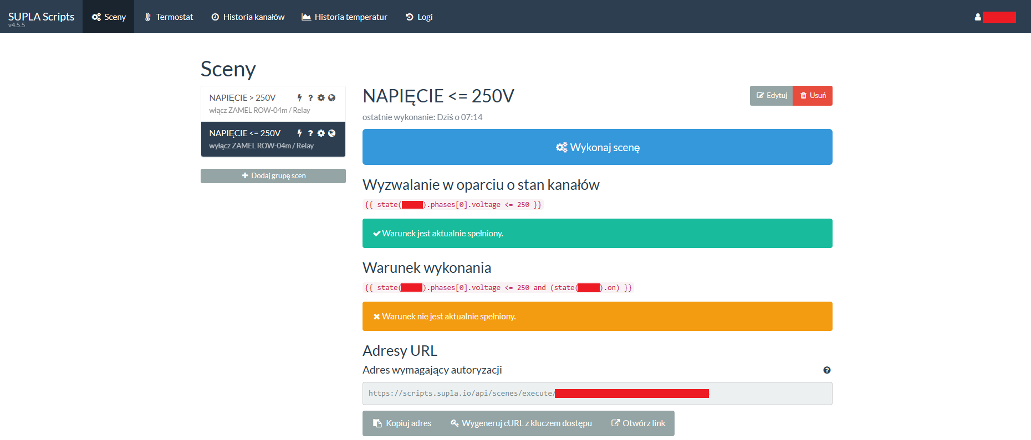Screen dimensions: 1031x440
Task: Click the globe icon on NAPIĘCIE <= 250V scene
Action: pos(331,133)
